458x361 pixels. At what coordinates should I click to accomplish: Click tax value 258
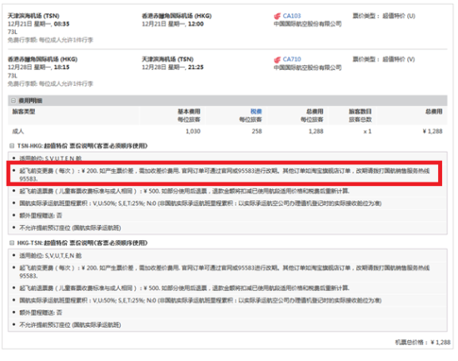(x=256, y=132)
